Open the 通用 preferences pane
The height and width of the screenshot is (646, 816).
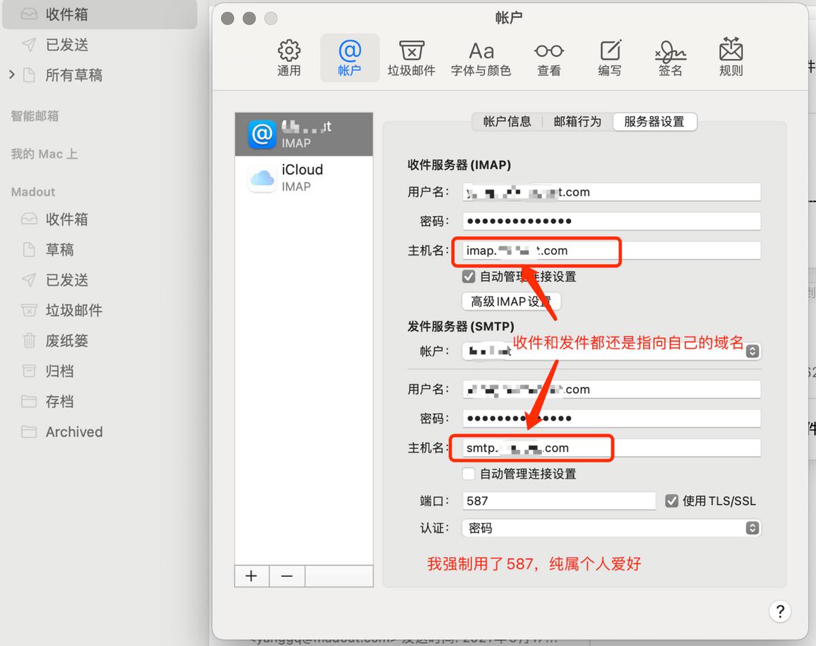click(288, 57)
